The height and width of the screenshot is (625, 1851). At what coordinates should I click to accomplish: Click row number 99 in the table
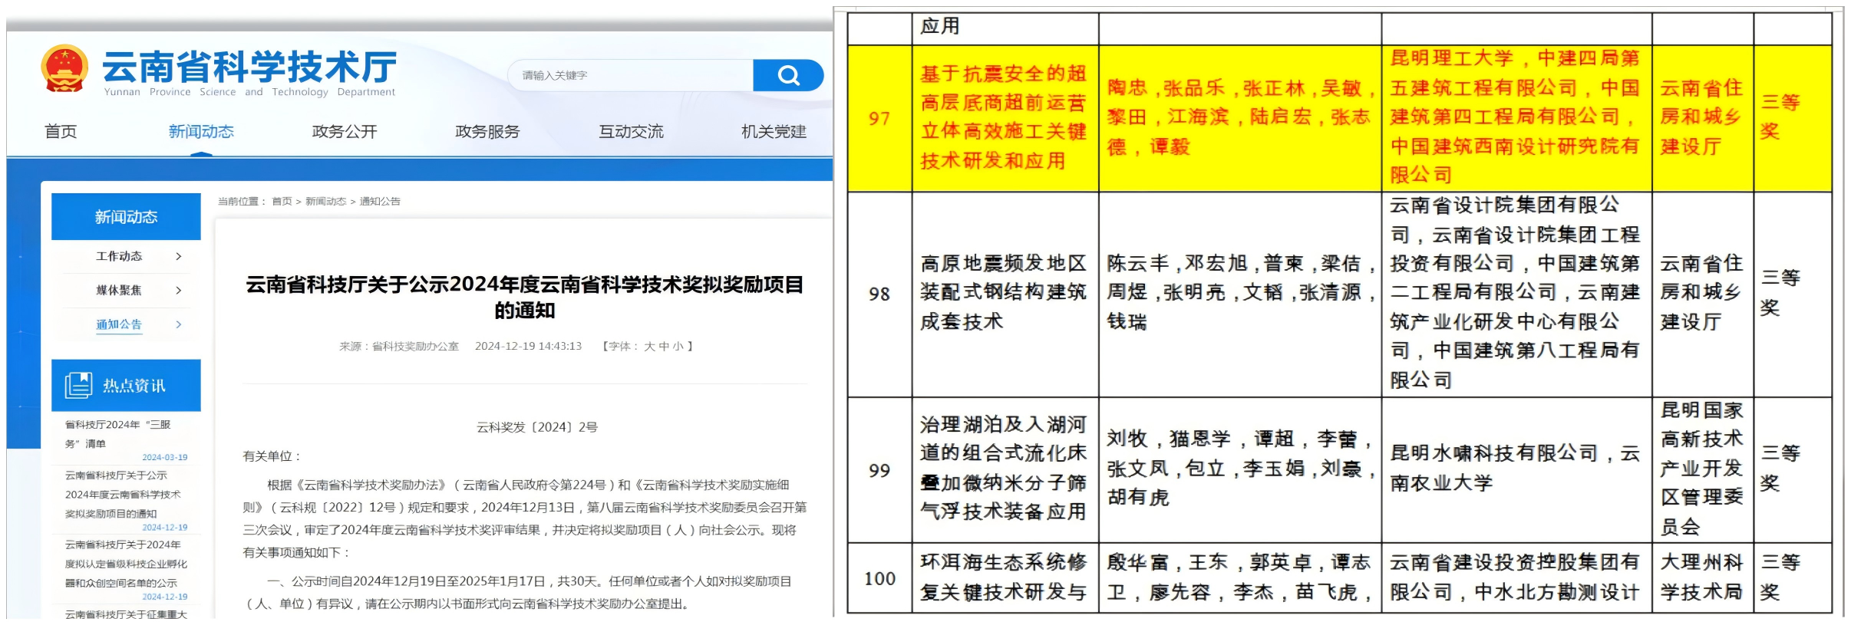coord(879,470)
